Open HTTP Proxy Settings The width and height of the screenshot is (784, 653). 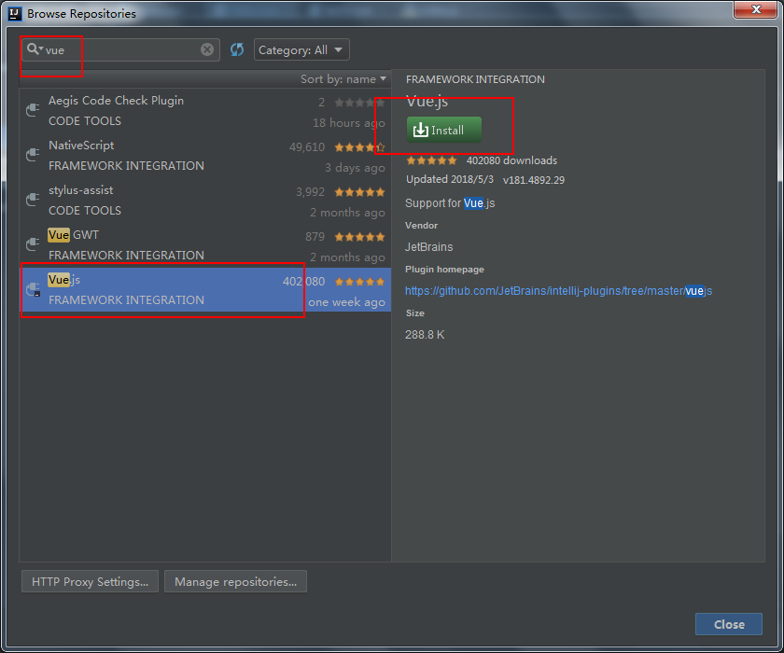tap(90, 581)
